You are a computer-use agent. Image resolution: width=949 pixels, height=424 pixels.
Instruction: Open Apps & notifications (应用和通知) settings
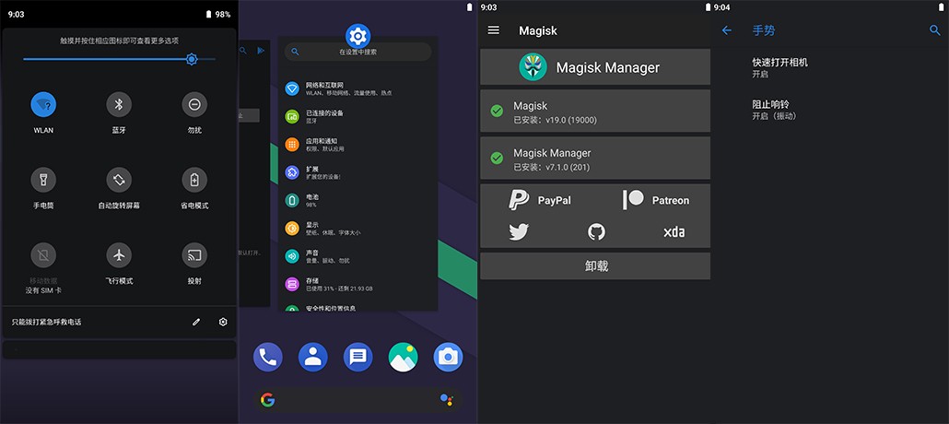pos(357,144)
